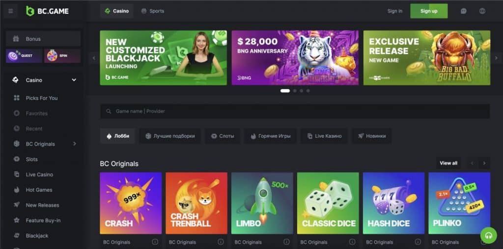The height and width of the screenshot is (249, 503).
Task: Click the BC.GAME logo
Action: pos(47,11)
